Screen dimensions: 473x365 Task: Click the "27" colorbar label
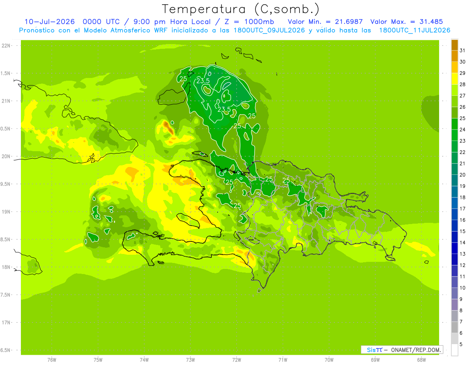[462, 96]
